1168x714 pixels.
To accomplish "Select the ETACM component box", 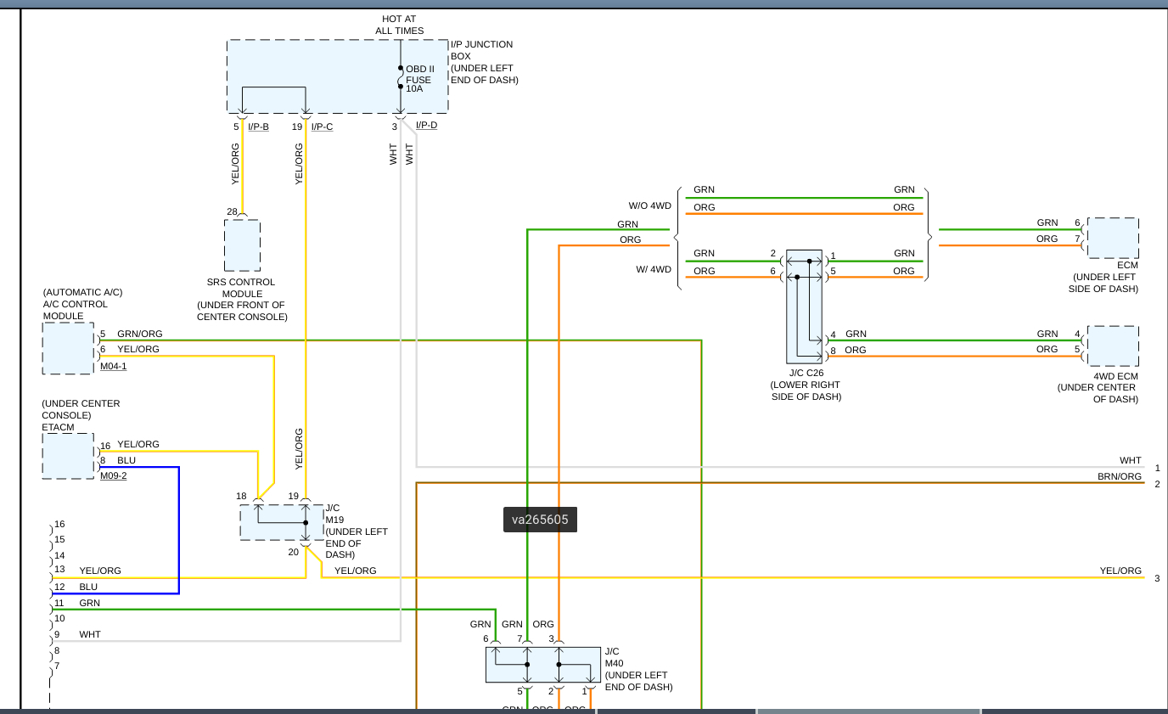I will [x=68, y=456].
